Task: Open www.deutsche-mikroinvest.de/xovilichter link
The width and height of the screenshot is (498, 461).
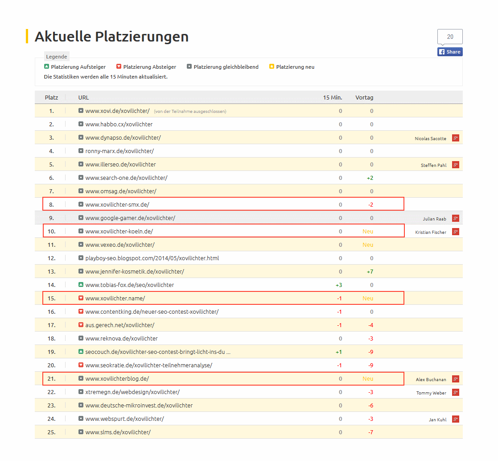Action: pyautogui.click(x=139, y=405)
